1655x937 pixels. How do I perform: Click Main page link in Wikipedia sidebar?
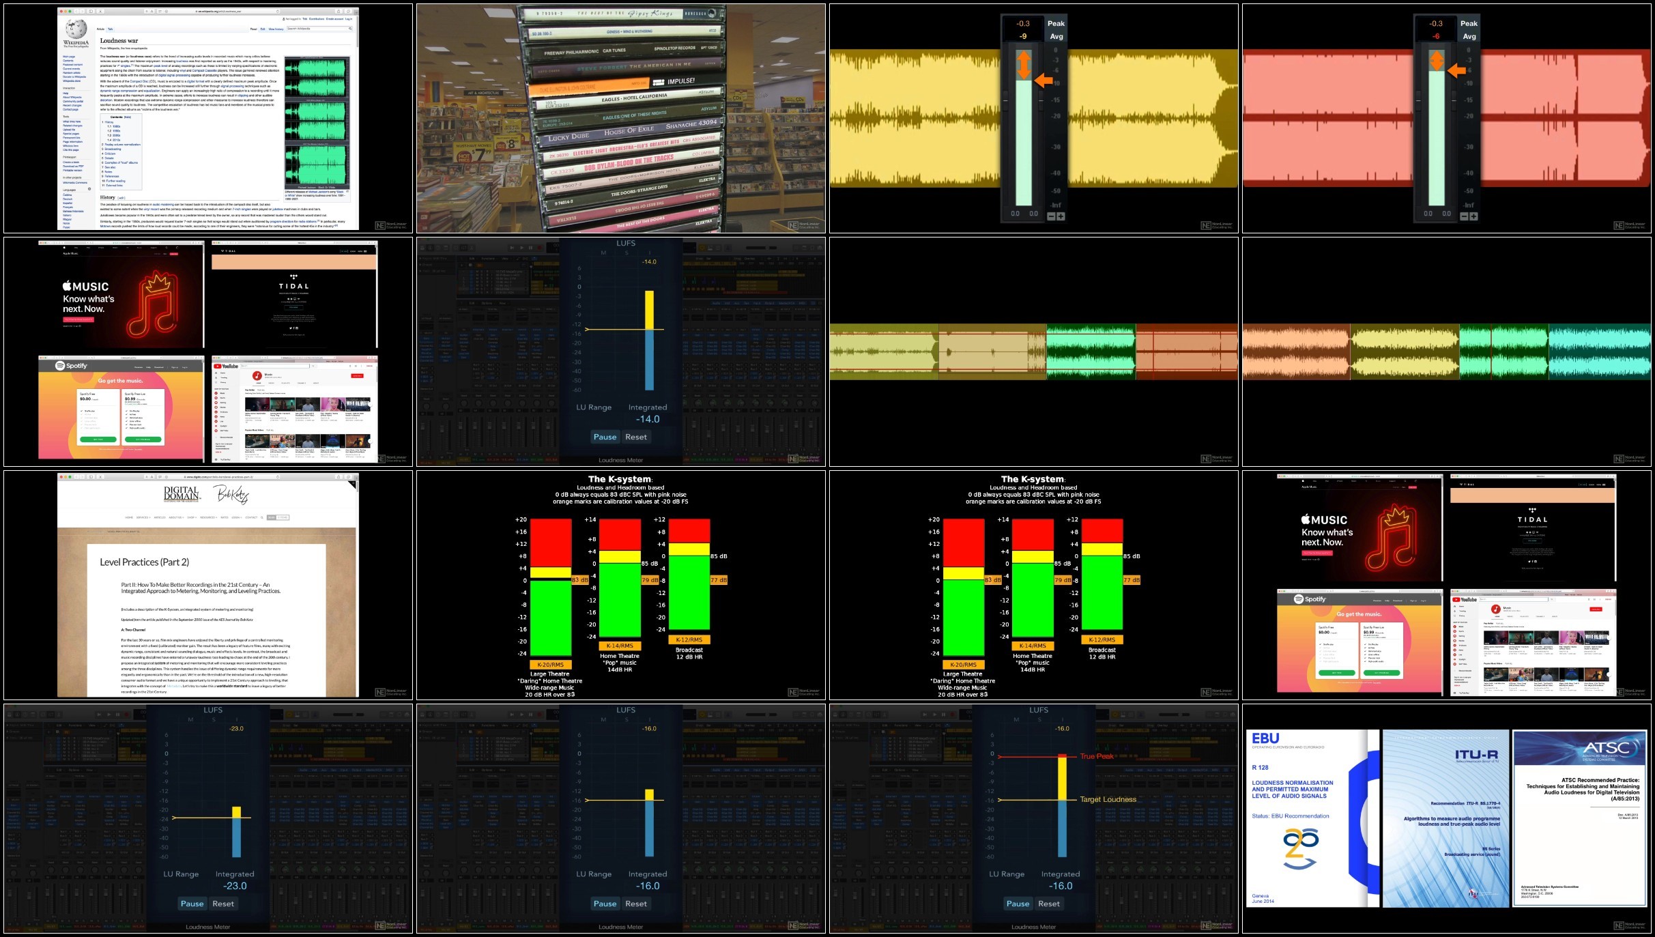coord(69,57)
